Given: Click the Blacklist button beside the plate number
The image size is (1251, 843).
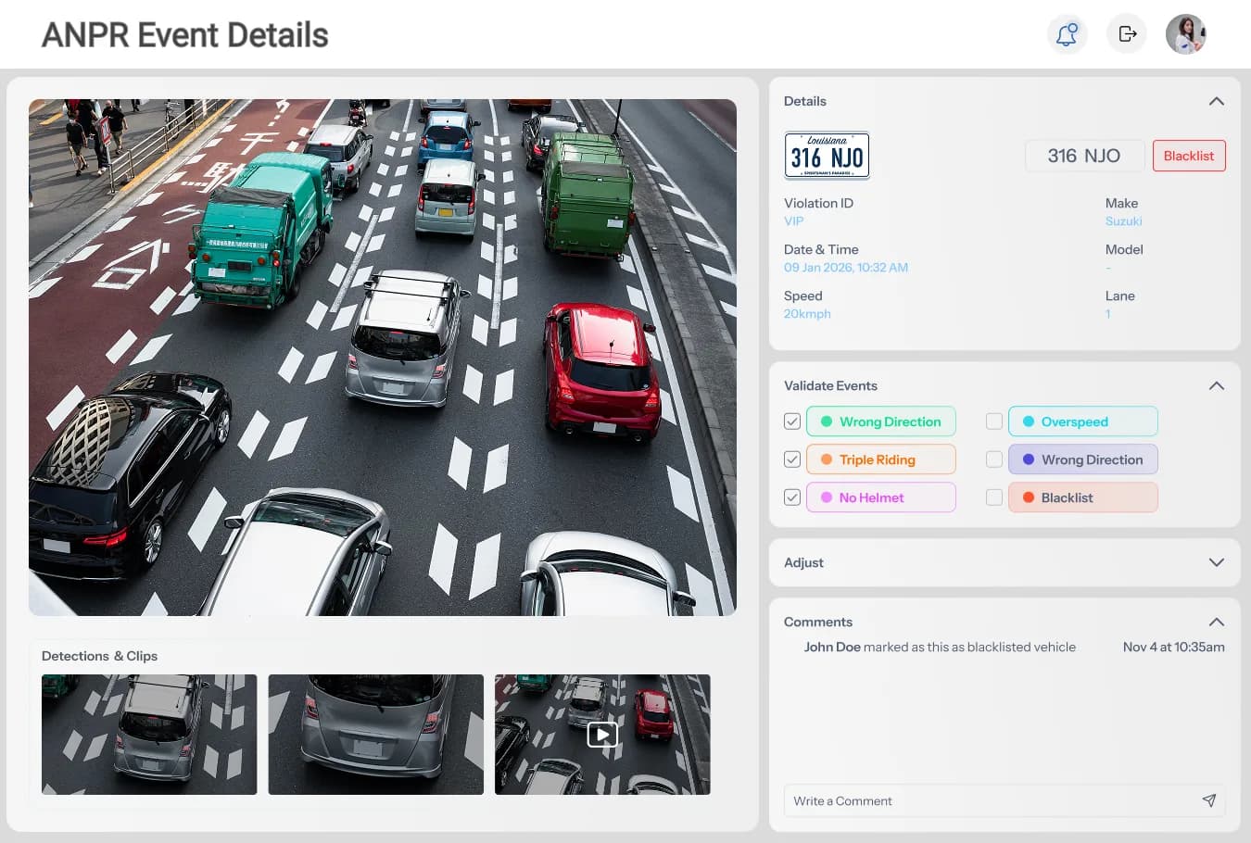Looking at the screenshot, I should (x=1189, y=156).
